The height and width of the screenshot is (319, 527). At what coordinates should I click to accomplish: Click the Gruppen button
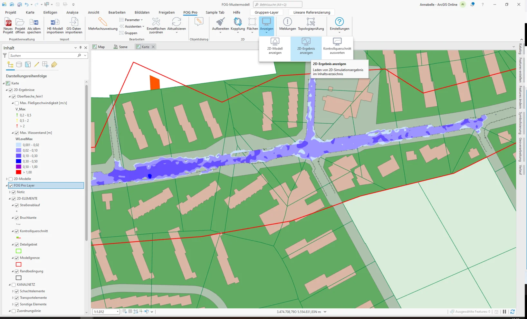[x=128, y=33]
